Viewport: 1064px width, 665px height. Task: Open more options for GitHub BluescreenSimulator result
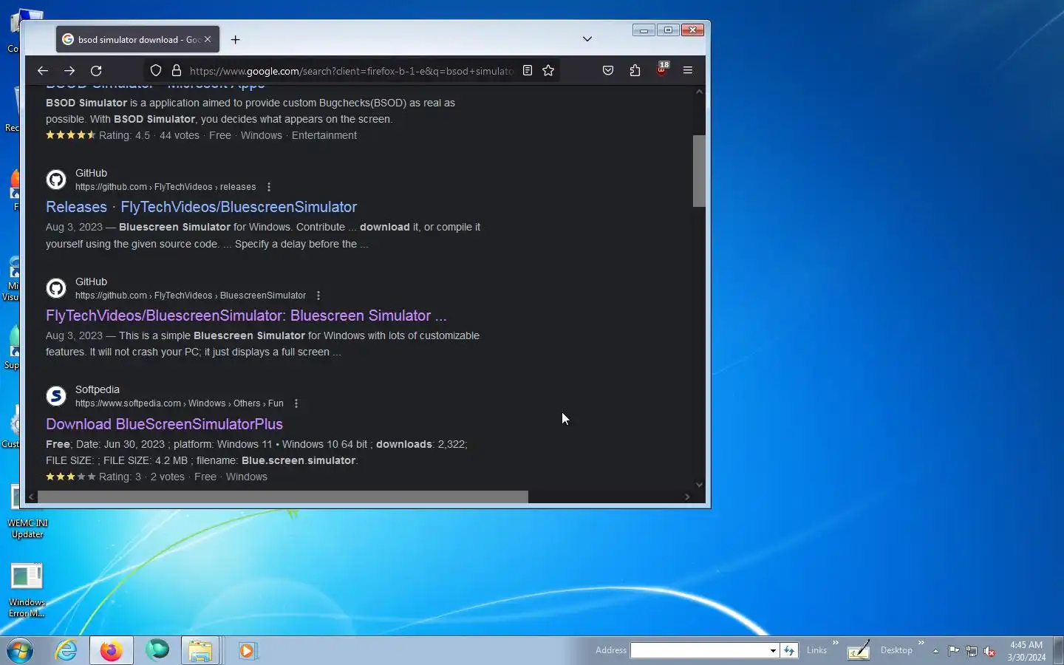(318, 296)
